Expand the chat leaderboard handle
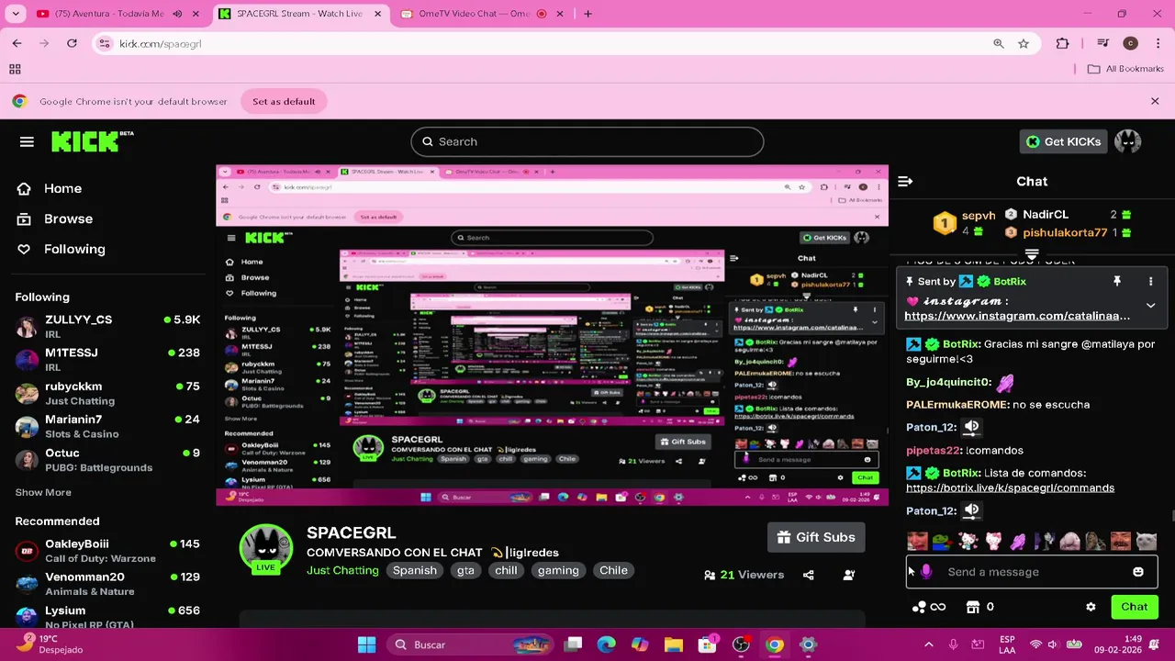This screenshot has width=1175, height=661. click(1032, 254)
